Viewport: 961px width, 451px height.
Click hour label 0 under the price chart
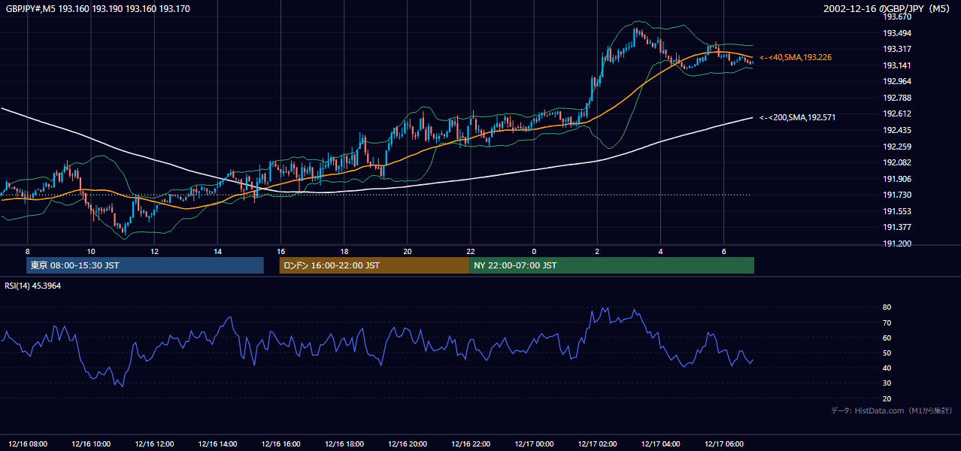coord(534,251)
